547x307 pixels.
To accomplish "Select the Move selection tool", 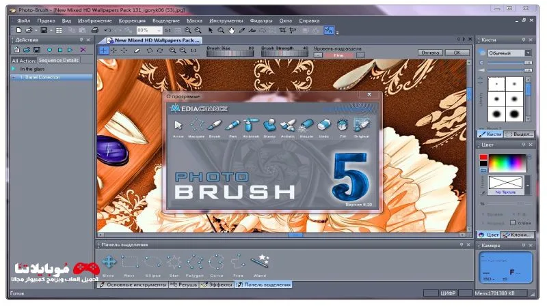I will (109, 262).
